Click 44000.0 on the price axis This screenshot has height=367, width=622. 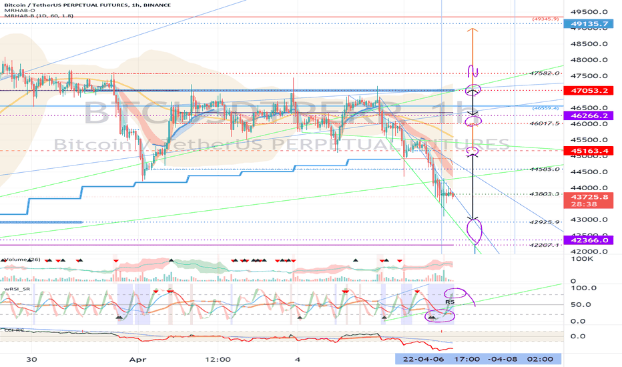click(x=589, y=188)
